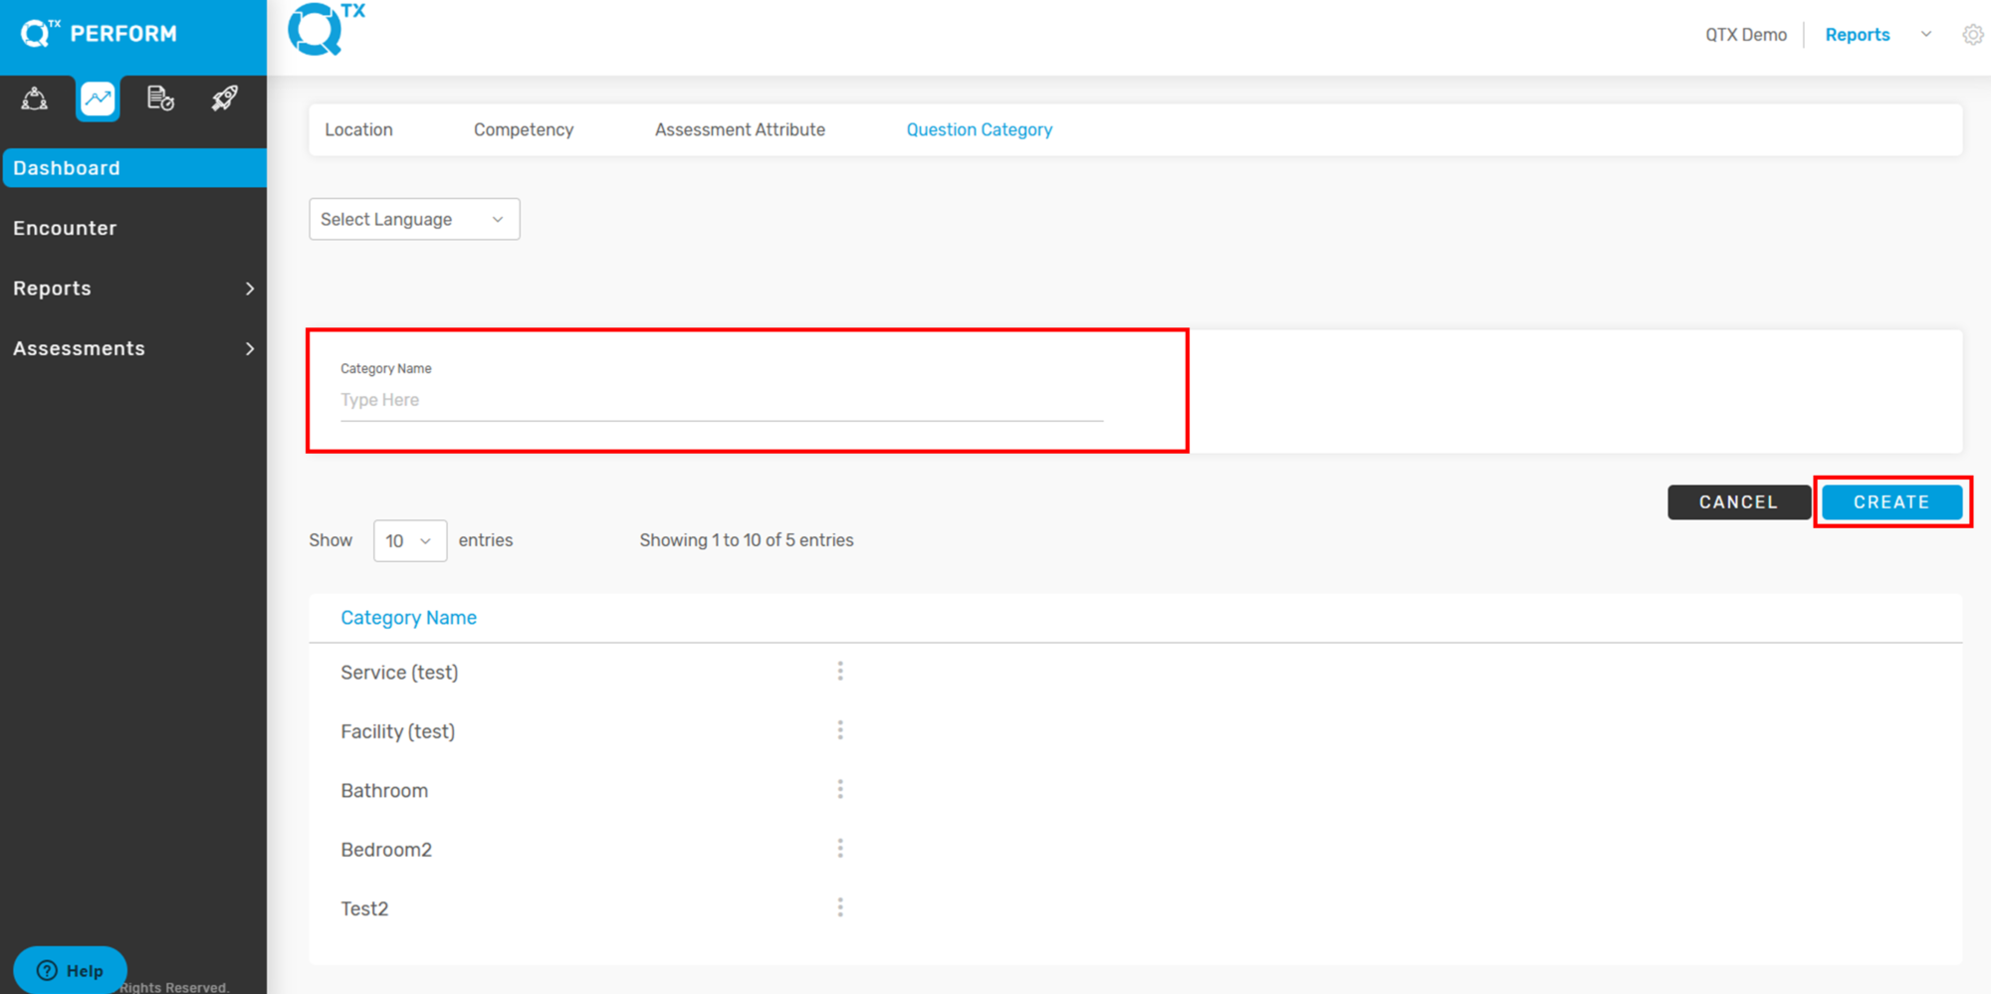This screenshot has height=994, width=1991.
Task: Click the QTX logo in header
Action: click(x=325, y=30)
